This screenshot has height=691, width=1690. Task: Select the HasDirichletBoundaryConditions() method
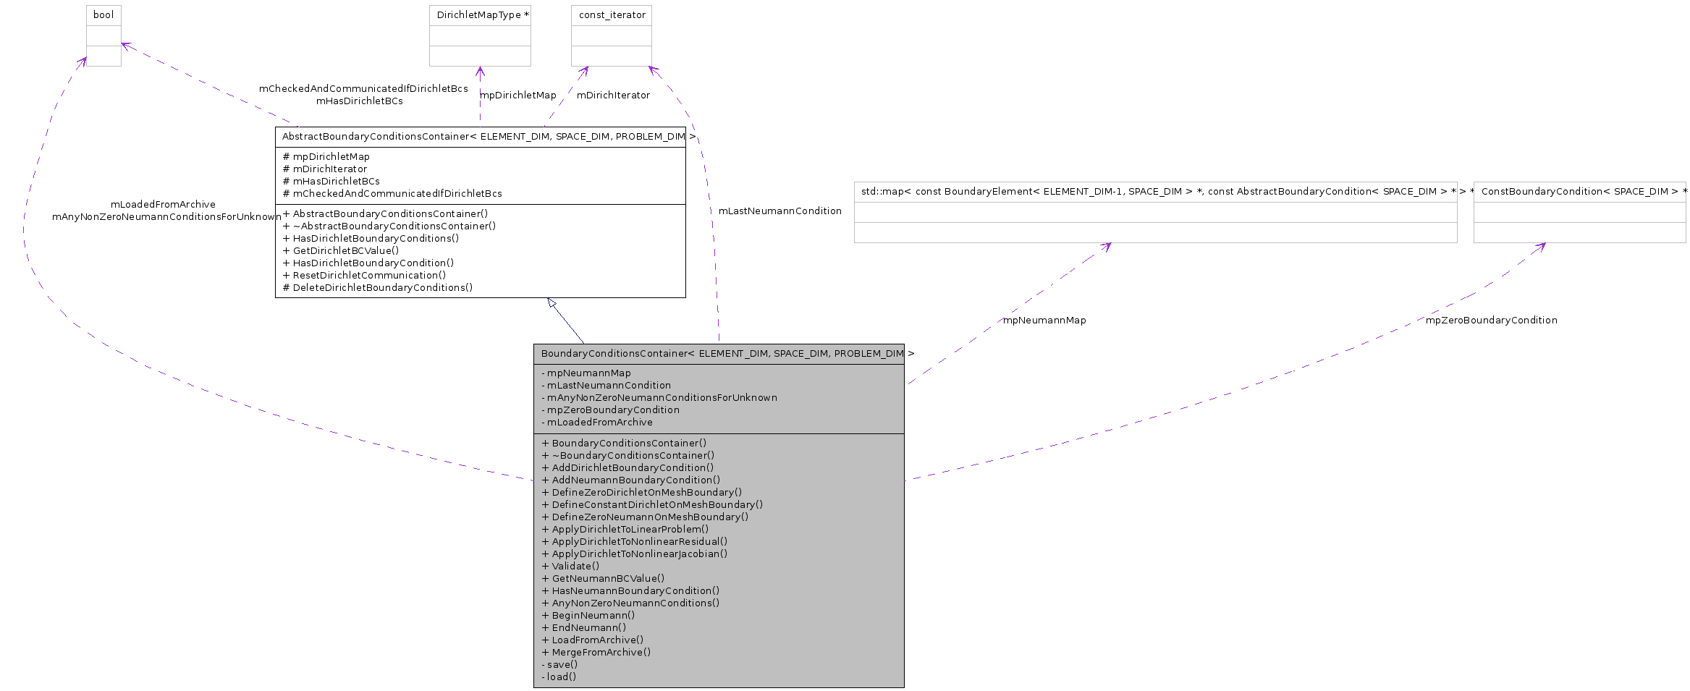point(371,239)
